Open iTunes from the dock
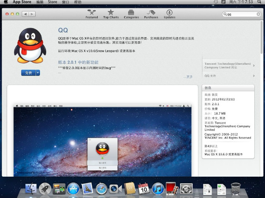Image resolution: width=265 pixels, height=198 pixels. (158, 189)
